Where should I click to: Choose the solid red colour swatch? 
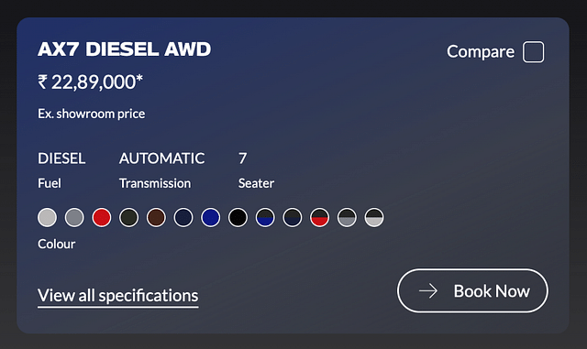102,217
